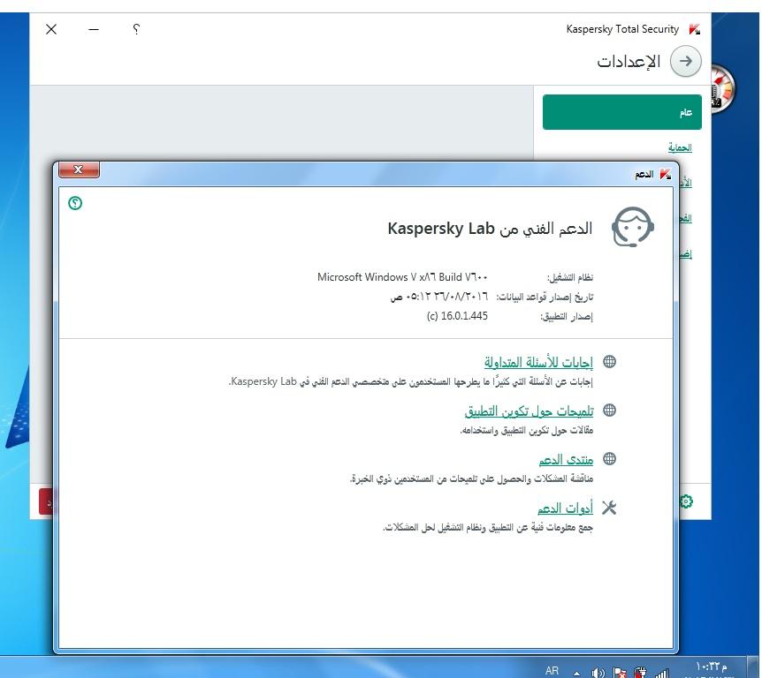Open the الحماية settings section

680,147
